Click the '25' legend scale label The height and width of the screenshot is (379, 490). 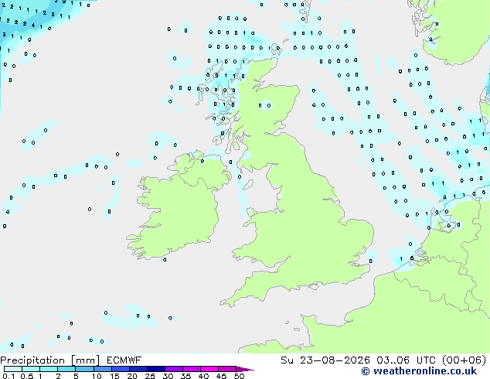pyautogui.click(x=150, y=376)
